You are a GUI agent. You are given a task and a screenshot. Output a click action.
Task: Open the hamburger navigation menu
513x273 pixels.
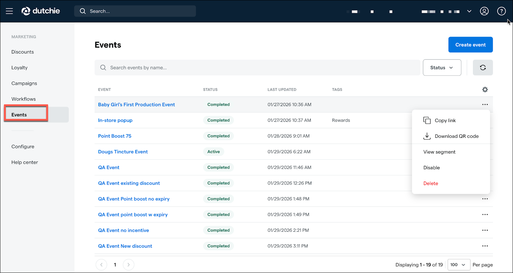point(9,11)
